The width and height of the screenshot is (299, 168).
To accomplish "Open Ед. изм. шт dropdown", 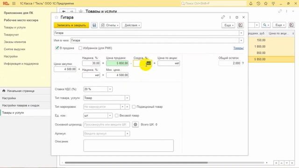I will 110,116.
